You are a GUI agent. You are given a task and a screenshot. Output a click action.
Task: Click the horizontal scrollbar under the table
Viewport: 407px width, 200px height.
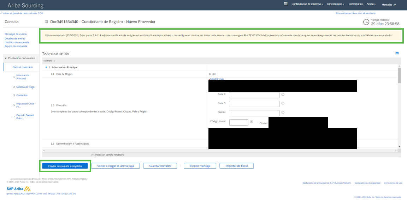220,150
